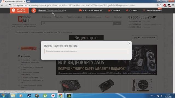Follow the Каталог товаров breadcrumb

point(22,32)
